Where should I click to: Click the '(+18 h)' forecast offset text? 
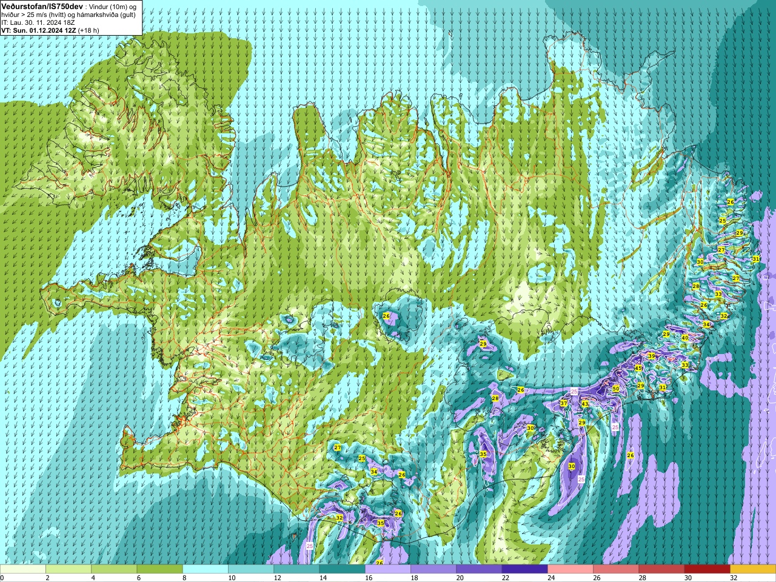pos(89,30)
